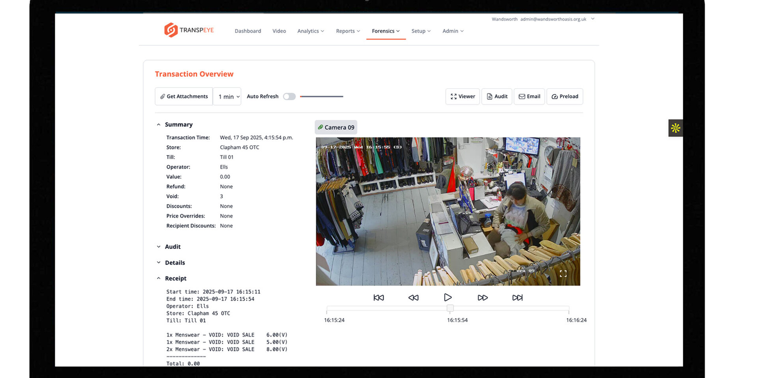757x378 pixels.
Task: Enable the Auto Refresh toggle
Action: tap(289, 97)
